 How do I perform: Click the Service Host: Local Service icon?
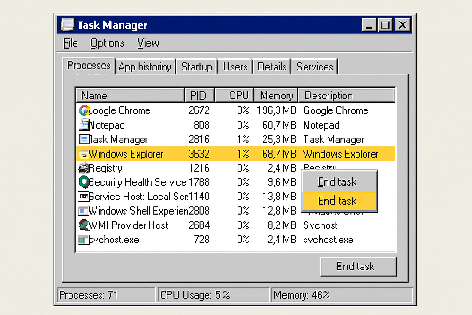[84, 197]
